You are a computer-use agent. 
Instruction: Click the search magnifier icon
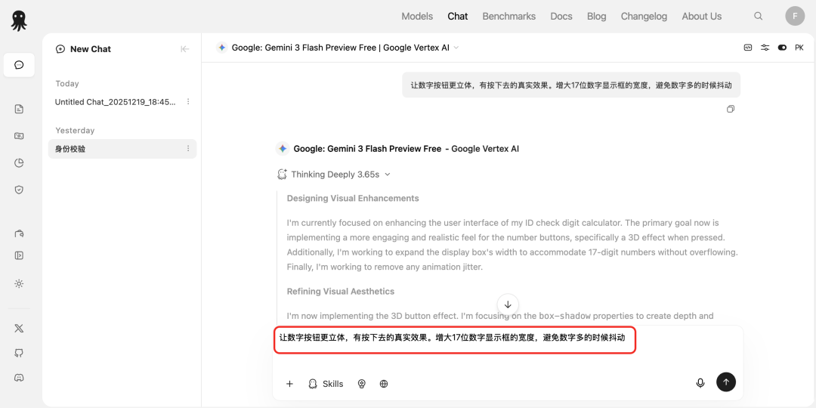pyautogui.click(x=759, y=16)
